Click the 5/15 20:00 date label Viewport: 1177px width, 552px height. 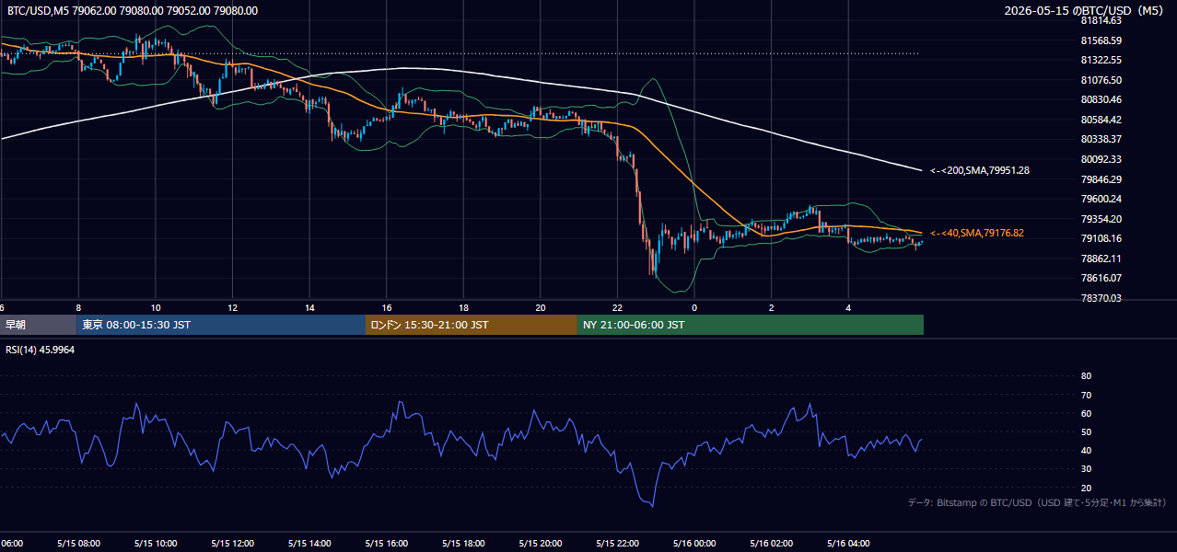pyautogui.click(x=541, y=544)
